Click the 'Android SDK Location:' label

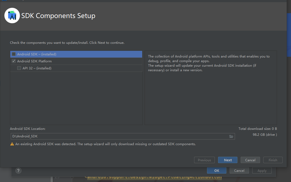tap(28, 129)
